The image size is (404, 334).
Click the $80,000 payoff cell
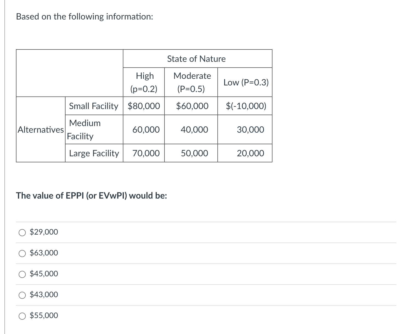[144, 106]
